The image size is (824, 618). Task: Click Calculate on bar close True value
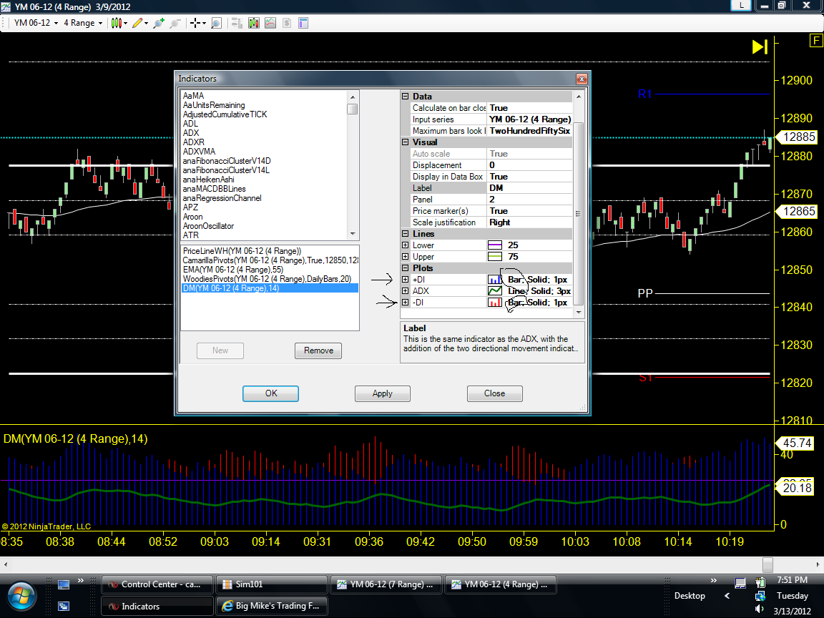[529, 108]
